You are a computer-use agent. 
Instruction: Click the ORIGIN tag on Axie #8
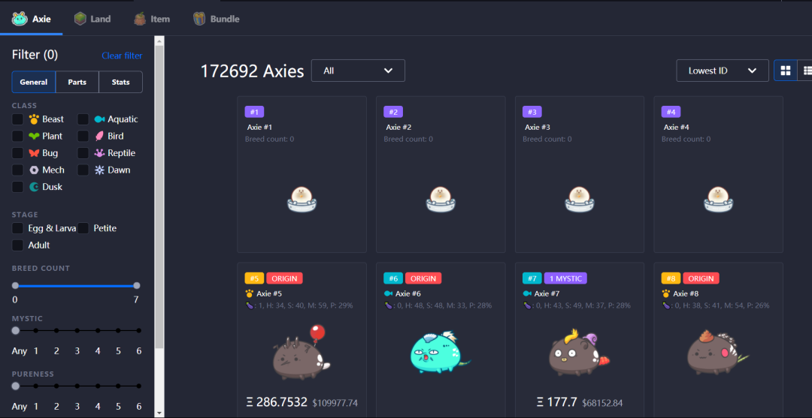click(701, 278)
